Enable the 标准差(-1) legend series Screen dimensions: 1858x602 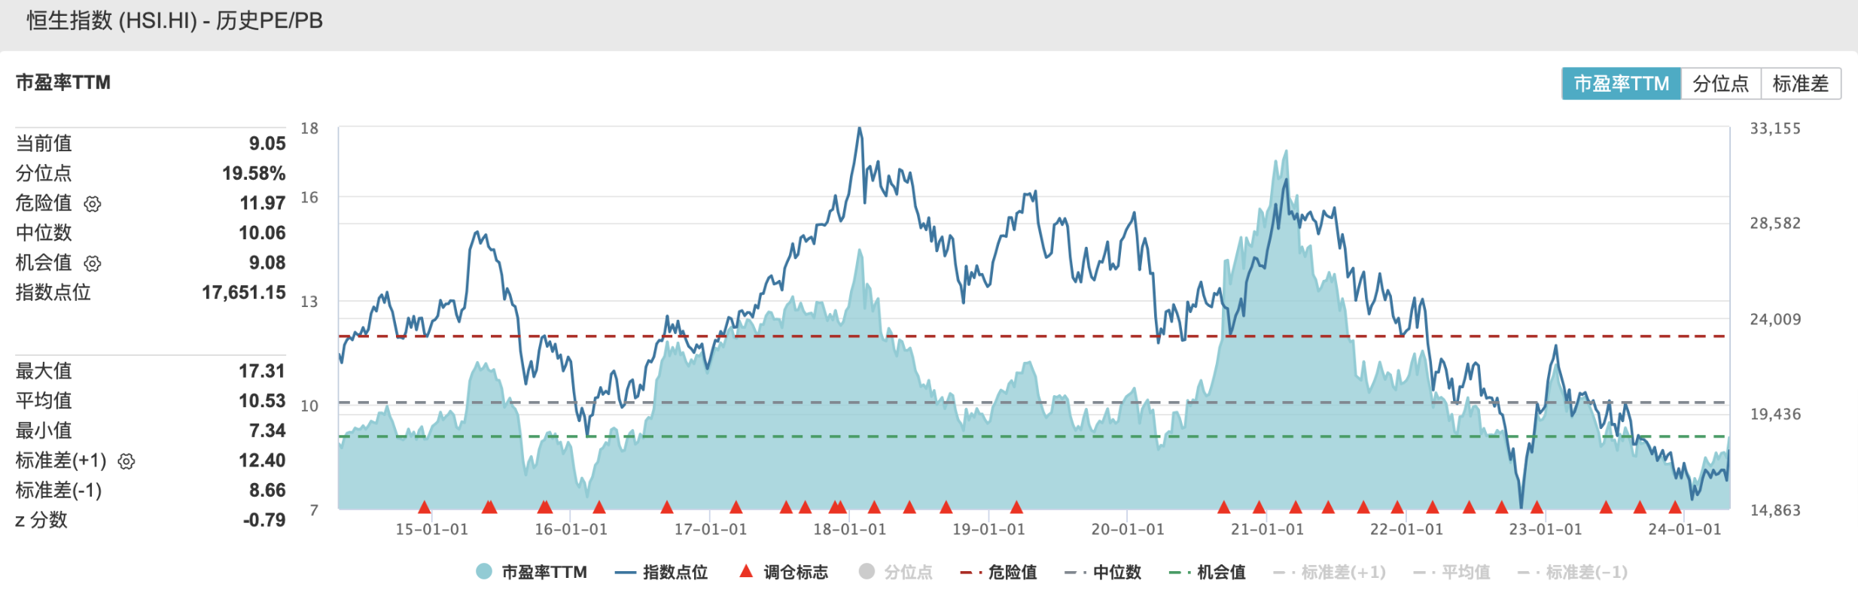point(1586,573)
